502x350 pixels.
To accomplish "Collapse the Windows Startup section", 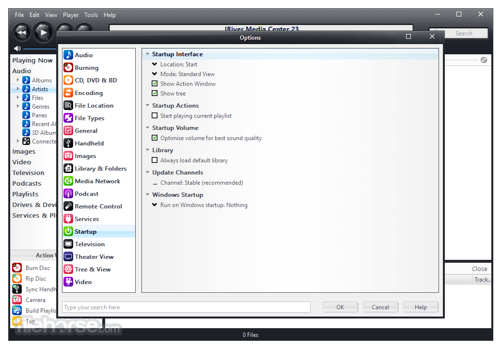I will pos(148,194).
